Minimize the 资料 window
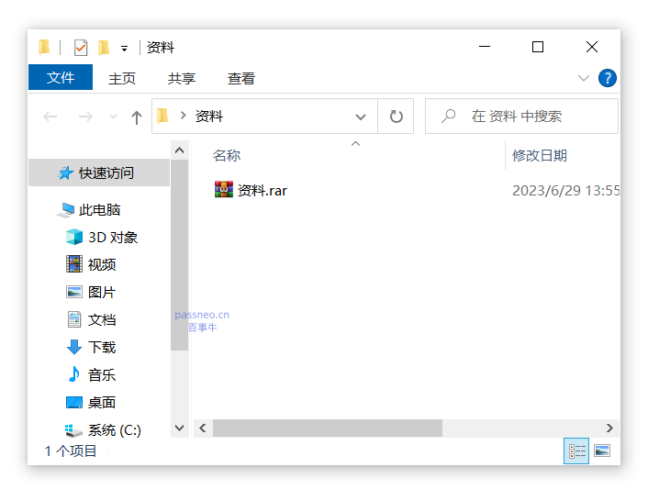648x501 pixels. (485, 47)
